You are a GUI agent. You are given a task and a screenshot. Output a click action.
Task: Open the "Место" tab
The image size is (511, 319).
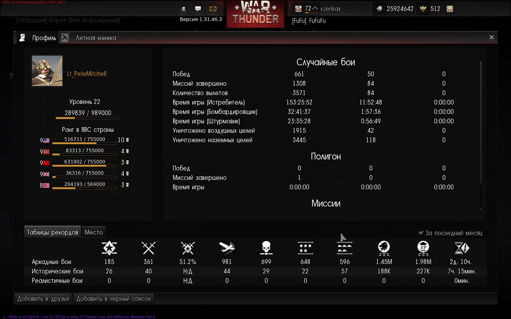pos(94,232)
